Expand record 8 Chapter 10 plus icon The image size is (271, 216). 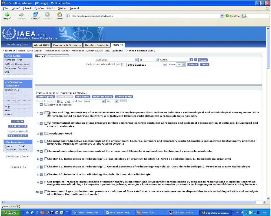(41, 175)
